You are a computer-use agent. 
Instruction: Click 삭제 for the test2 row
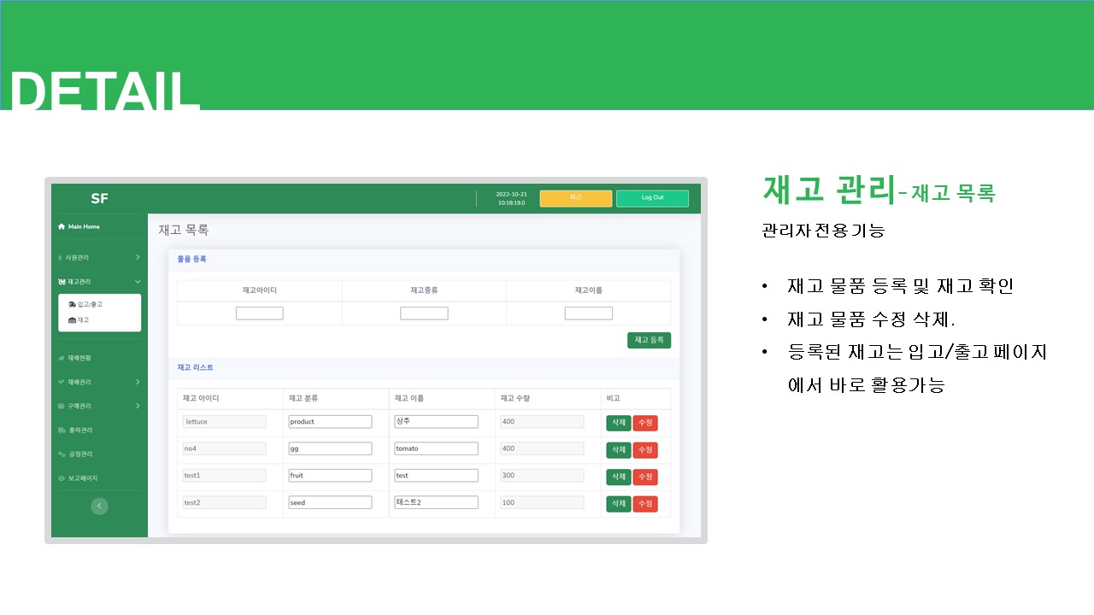point(619,504)
